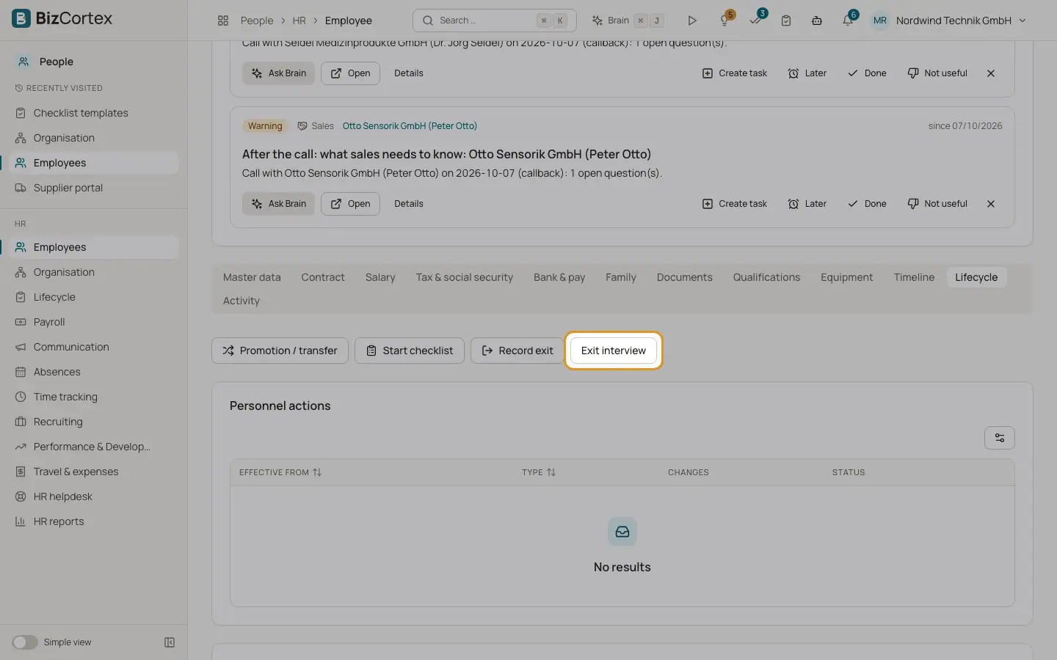This screenshot has width=1057, height=660.
Task: Open the Brain assistant in the top bar
Action: pos(628,21)
